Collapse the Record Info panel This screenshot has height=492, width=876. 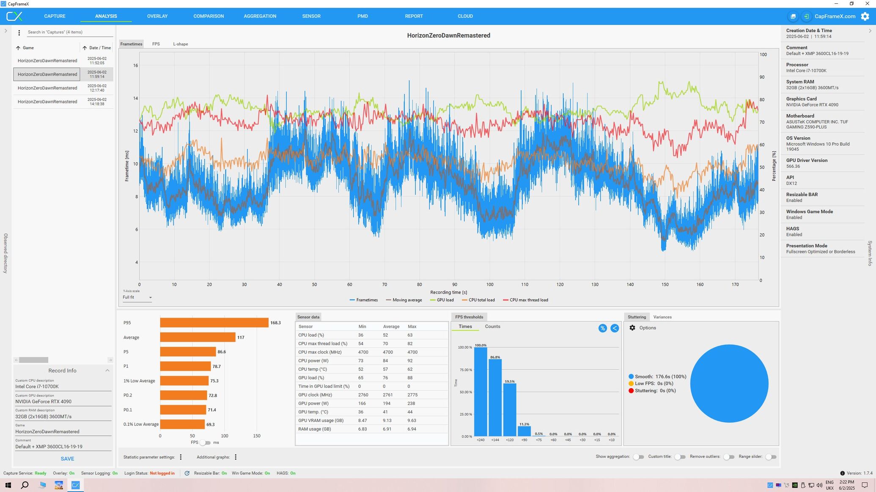click(107, 370)
